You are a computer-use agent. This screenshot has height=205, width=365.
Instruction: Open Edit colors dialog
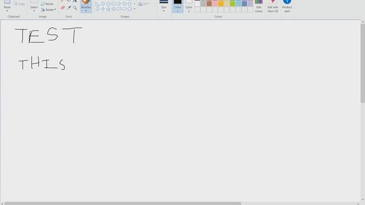click(258, 6)
